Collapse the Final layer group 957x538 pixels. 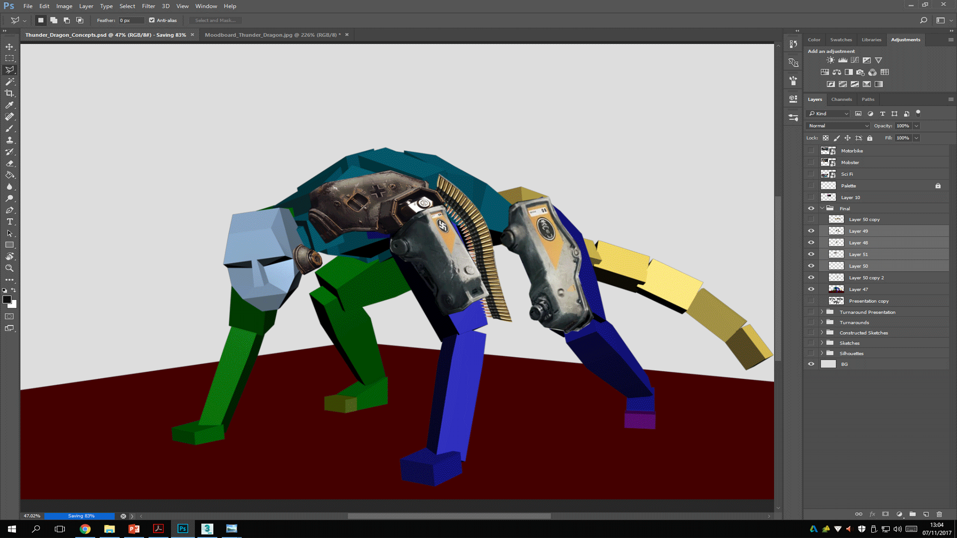[822, 208]
